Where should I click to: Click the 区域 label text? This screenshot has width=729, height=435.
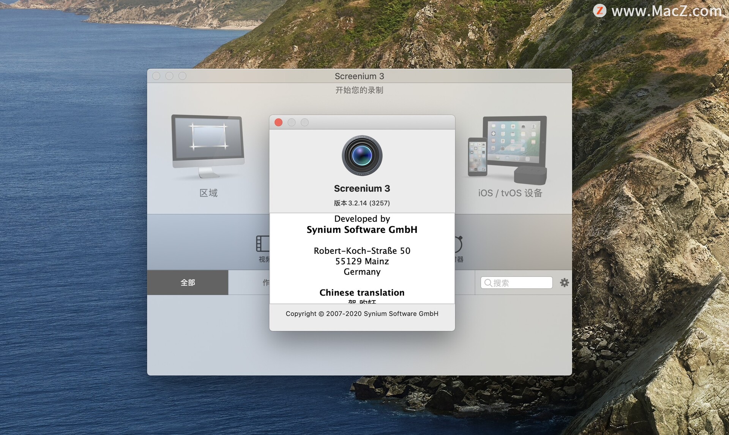tap(208, 193)
